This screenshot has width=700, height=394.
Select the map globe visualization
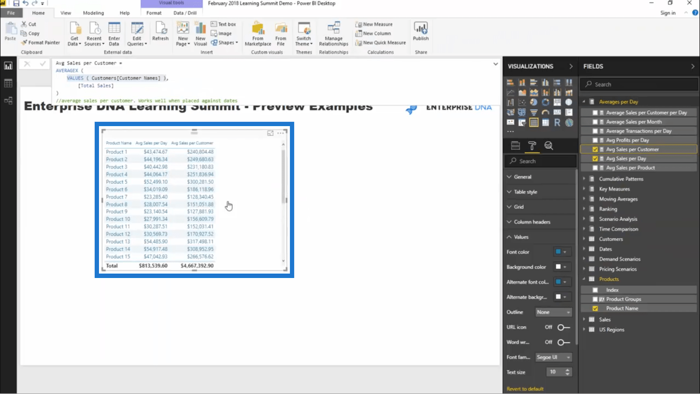(x=569, y=102)
